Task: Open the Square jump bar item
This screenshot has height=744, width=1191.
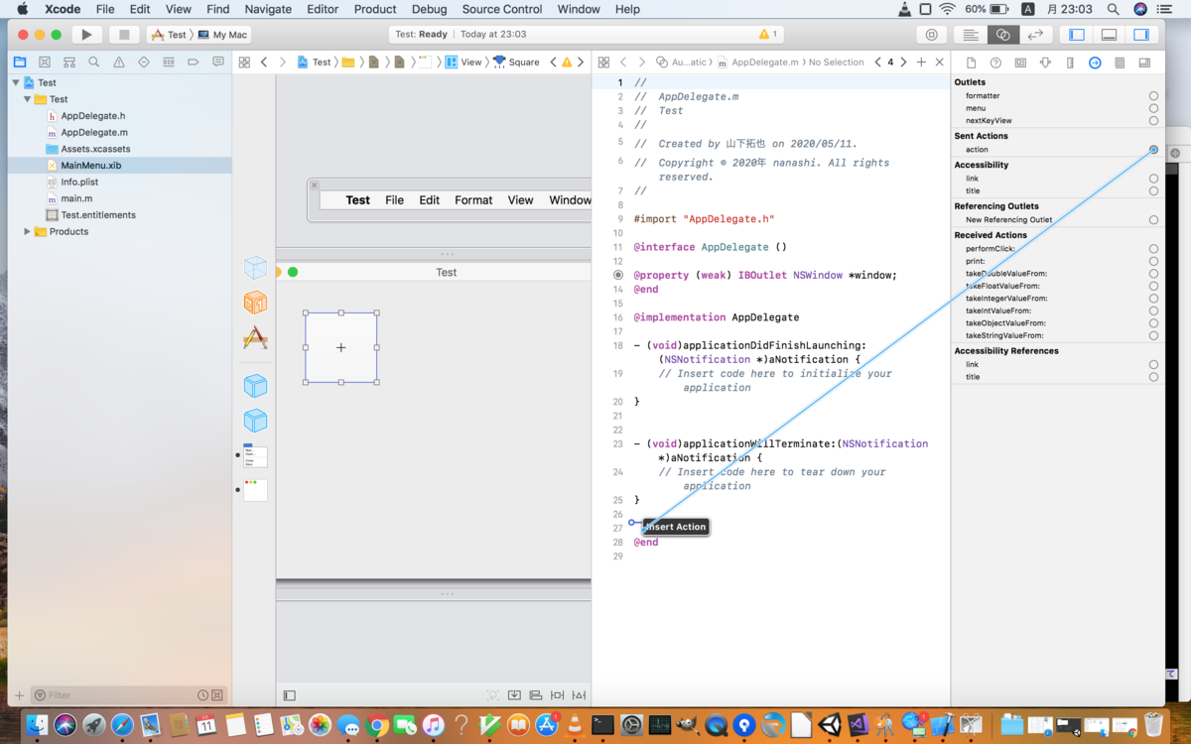Action: tap(516, 62)
